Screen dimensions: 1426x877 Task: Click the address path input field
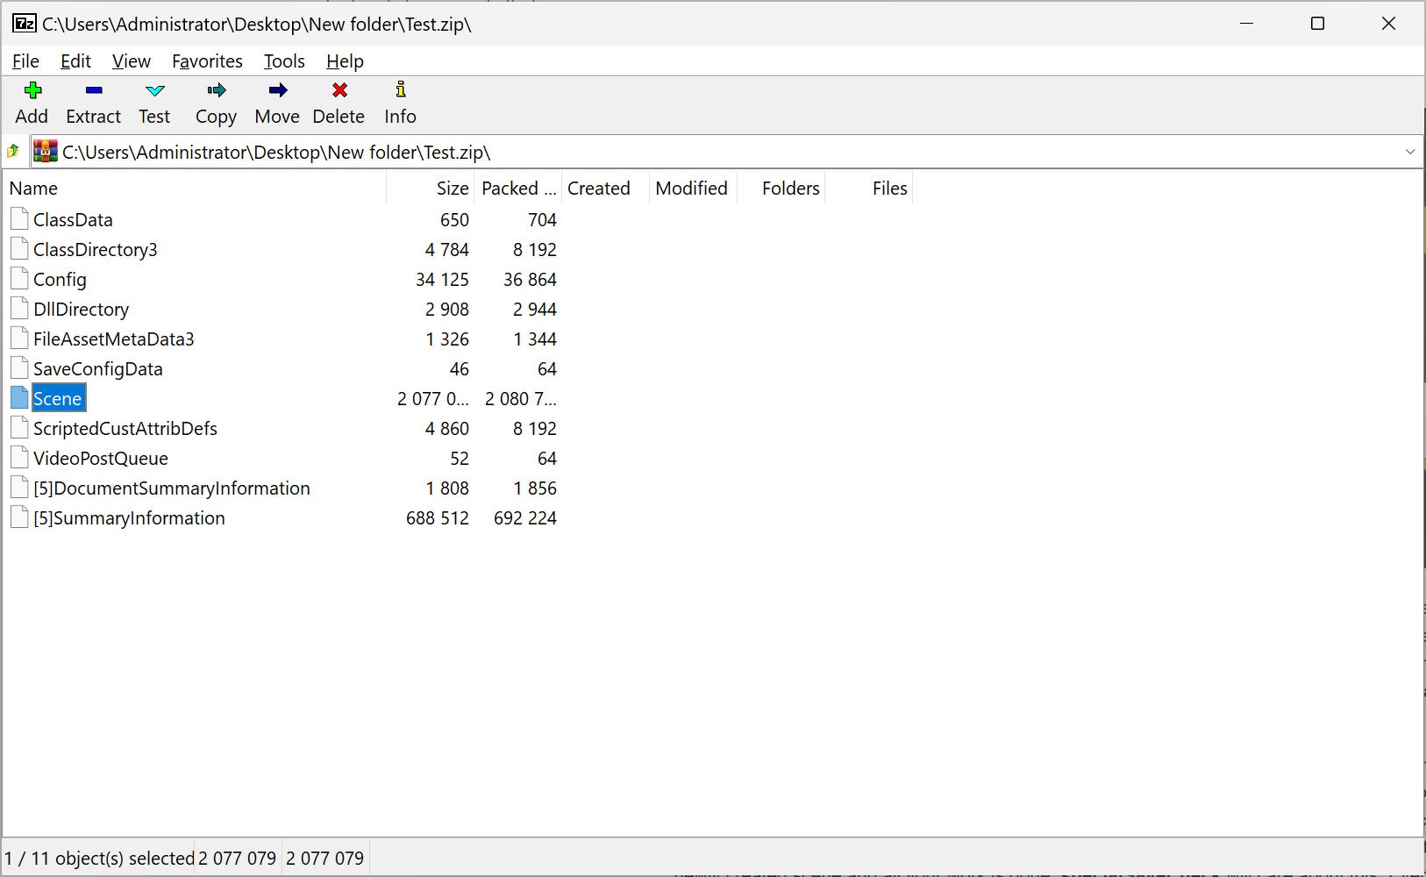(702, 152)
